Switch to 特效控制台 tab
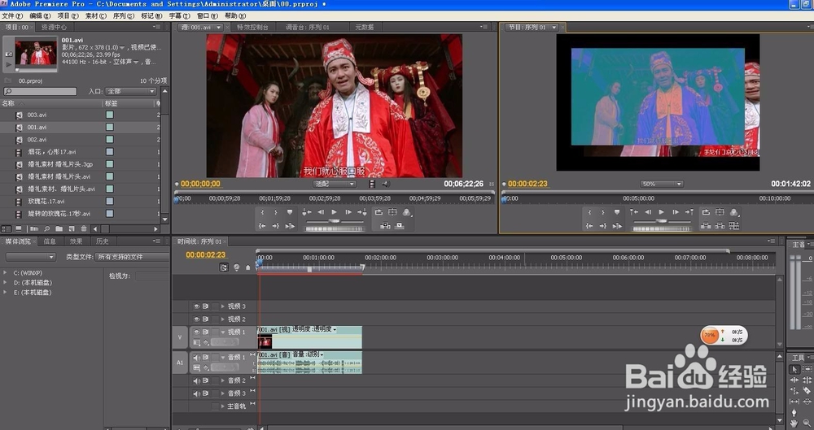This screenshot has width=814, height=430. (252, 27)
